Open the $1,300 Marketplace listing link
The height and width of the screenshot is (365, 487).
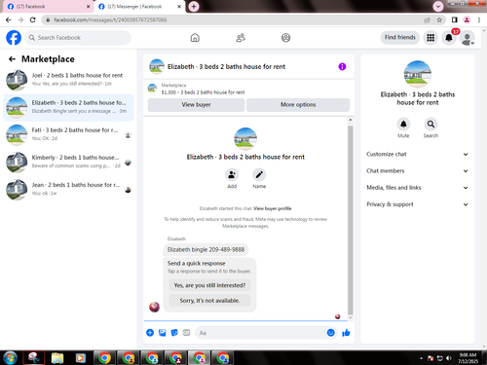(x=203, y=92)
